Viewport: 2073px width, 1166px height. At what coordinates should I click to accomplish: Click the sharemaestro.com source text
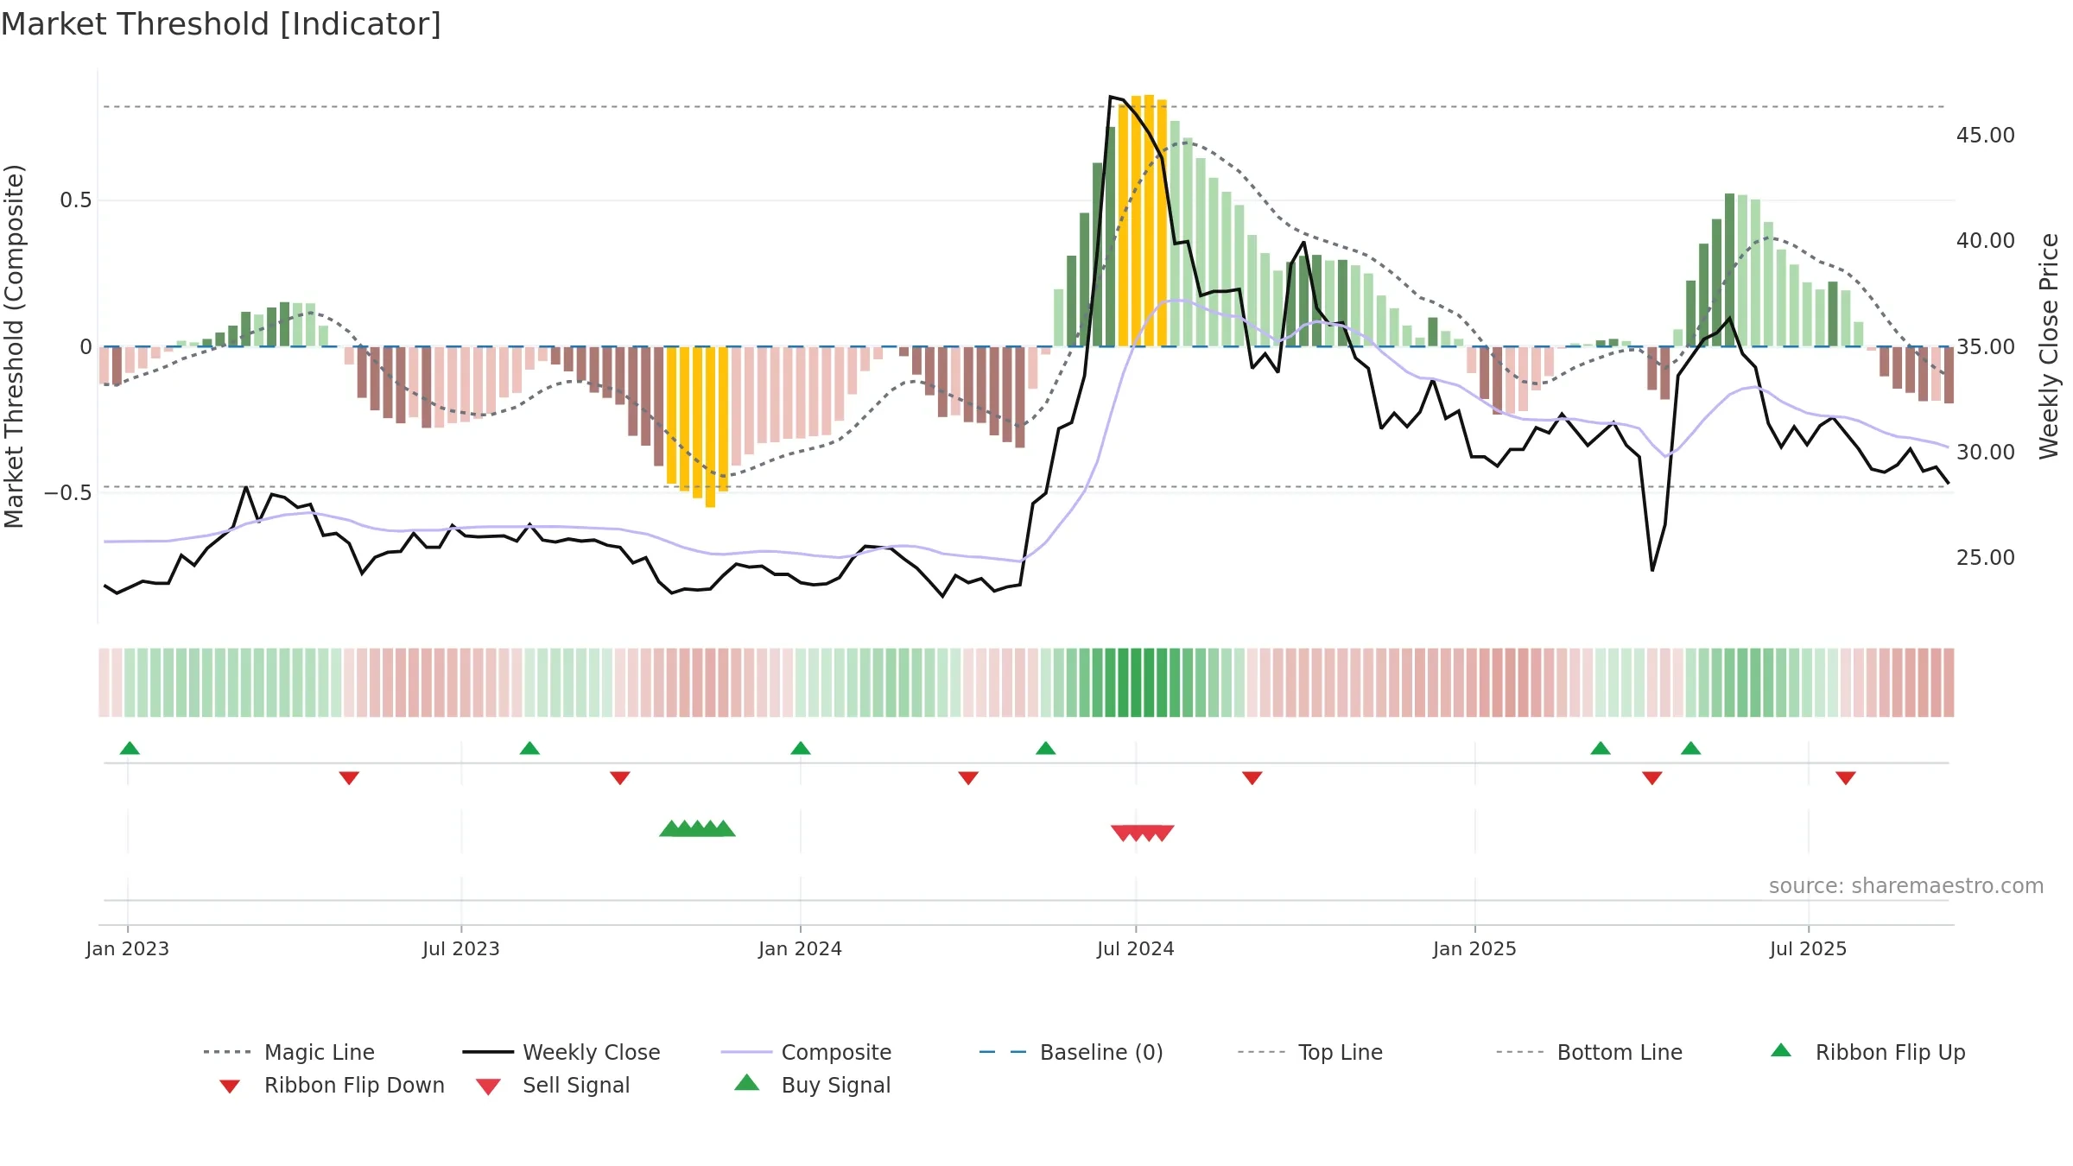click(x=1905, y=886)
